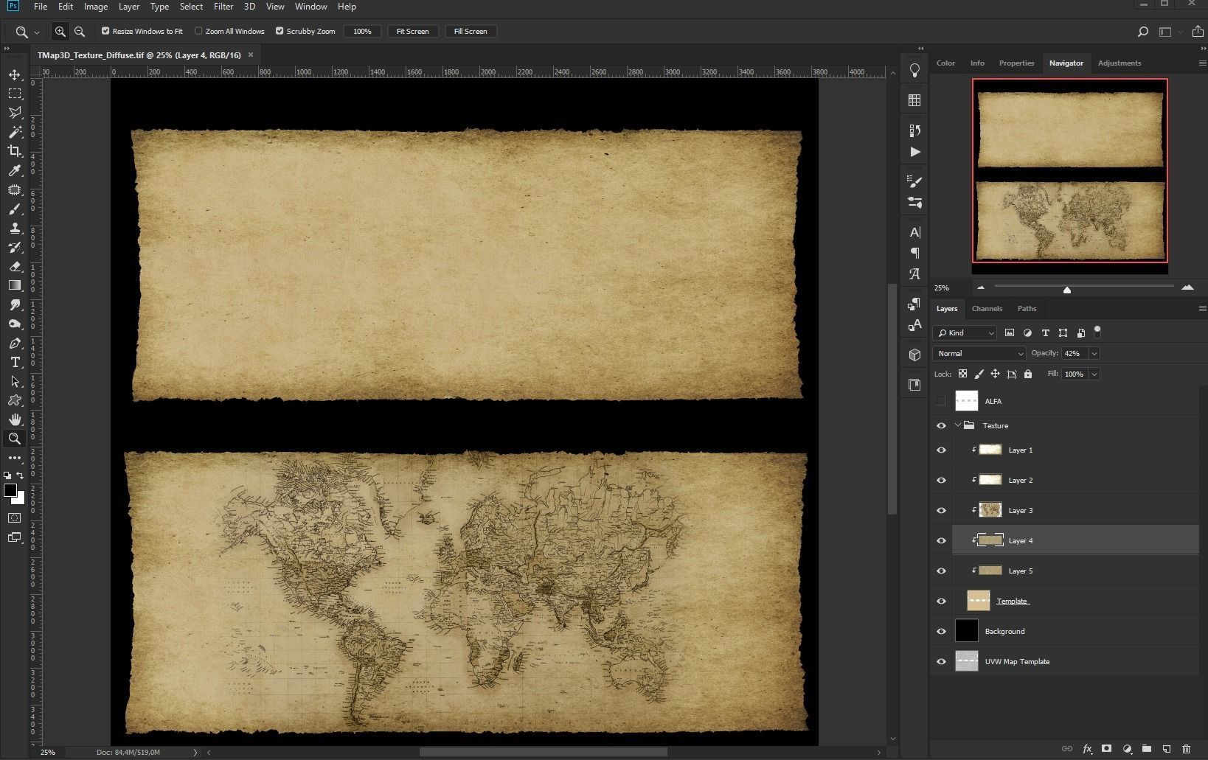Open the blend mode Normal dropdown
The image size is (1208, 760).
(979, 354)
